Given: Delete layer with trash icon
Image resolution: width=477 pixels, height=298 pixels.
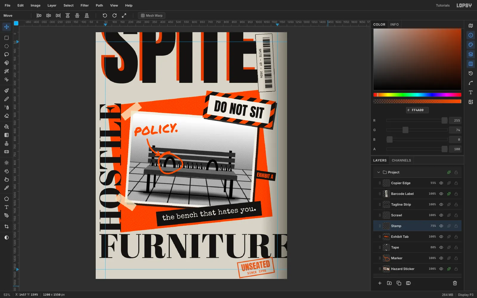Looking at the screenshot, I should (455, 283).
